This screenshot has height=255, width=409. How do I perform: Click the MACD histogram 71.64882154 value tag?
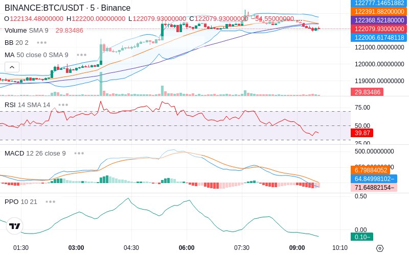point(374,187)
